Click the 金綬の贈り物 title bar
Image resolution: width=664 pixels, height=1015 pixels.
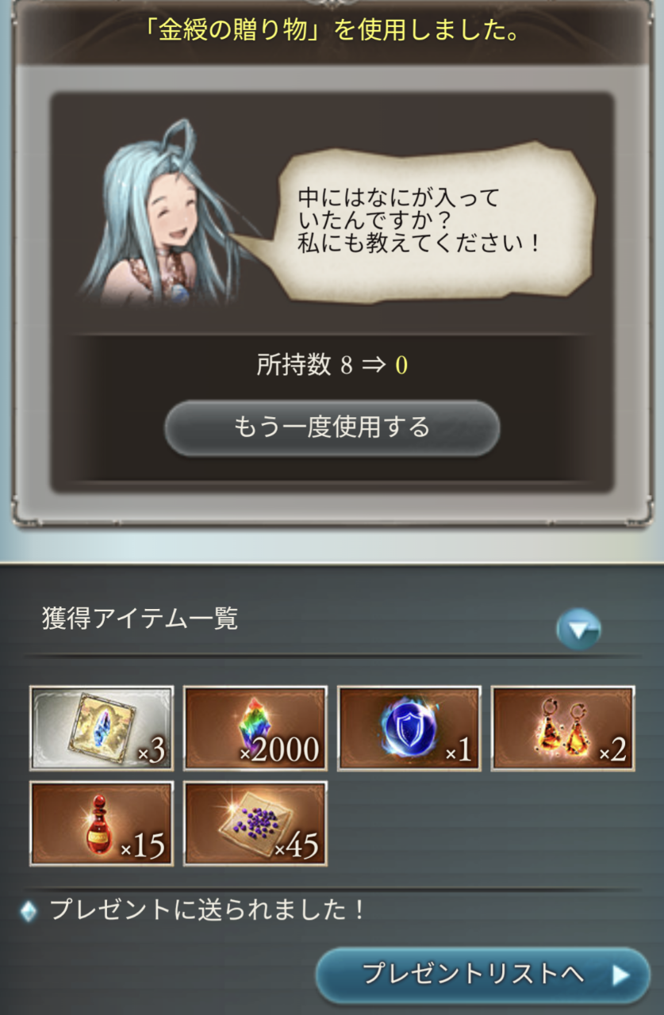pos(332,32)
